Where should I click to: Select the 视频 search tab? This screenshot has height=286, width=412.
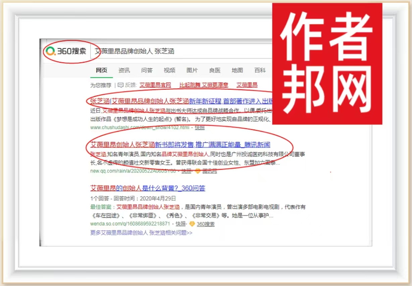[169, 70]
